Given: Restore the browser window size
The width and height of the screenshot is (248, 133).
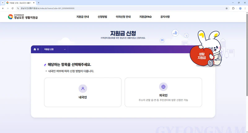Looking at the screenshot, I should (239, 3).
